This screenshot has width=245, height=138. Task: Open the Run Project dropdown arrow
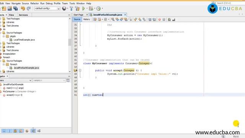(x=87, y=8)
